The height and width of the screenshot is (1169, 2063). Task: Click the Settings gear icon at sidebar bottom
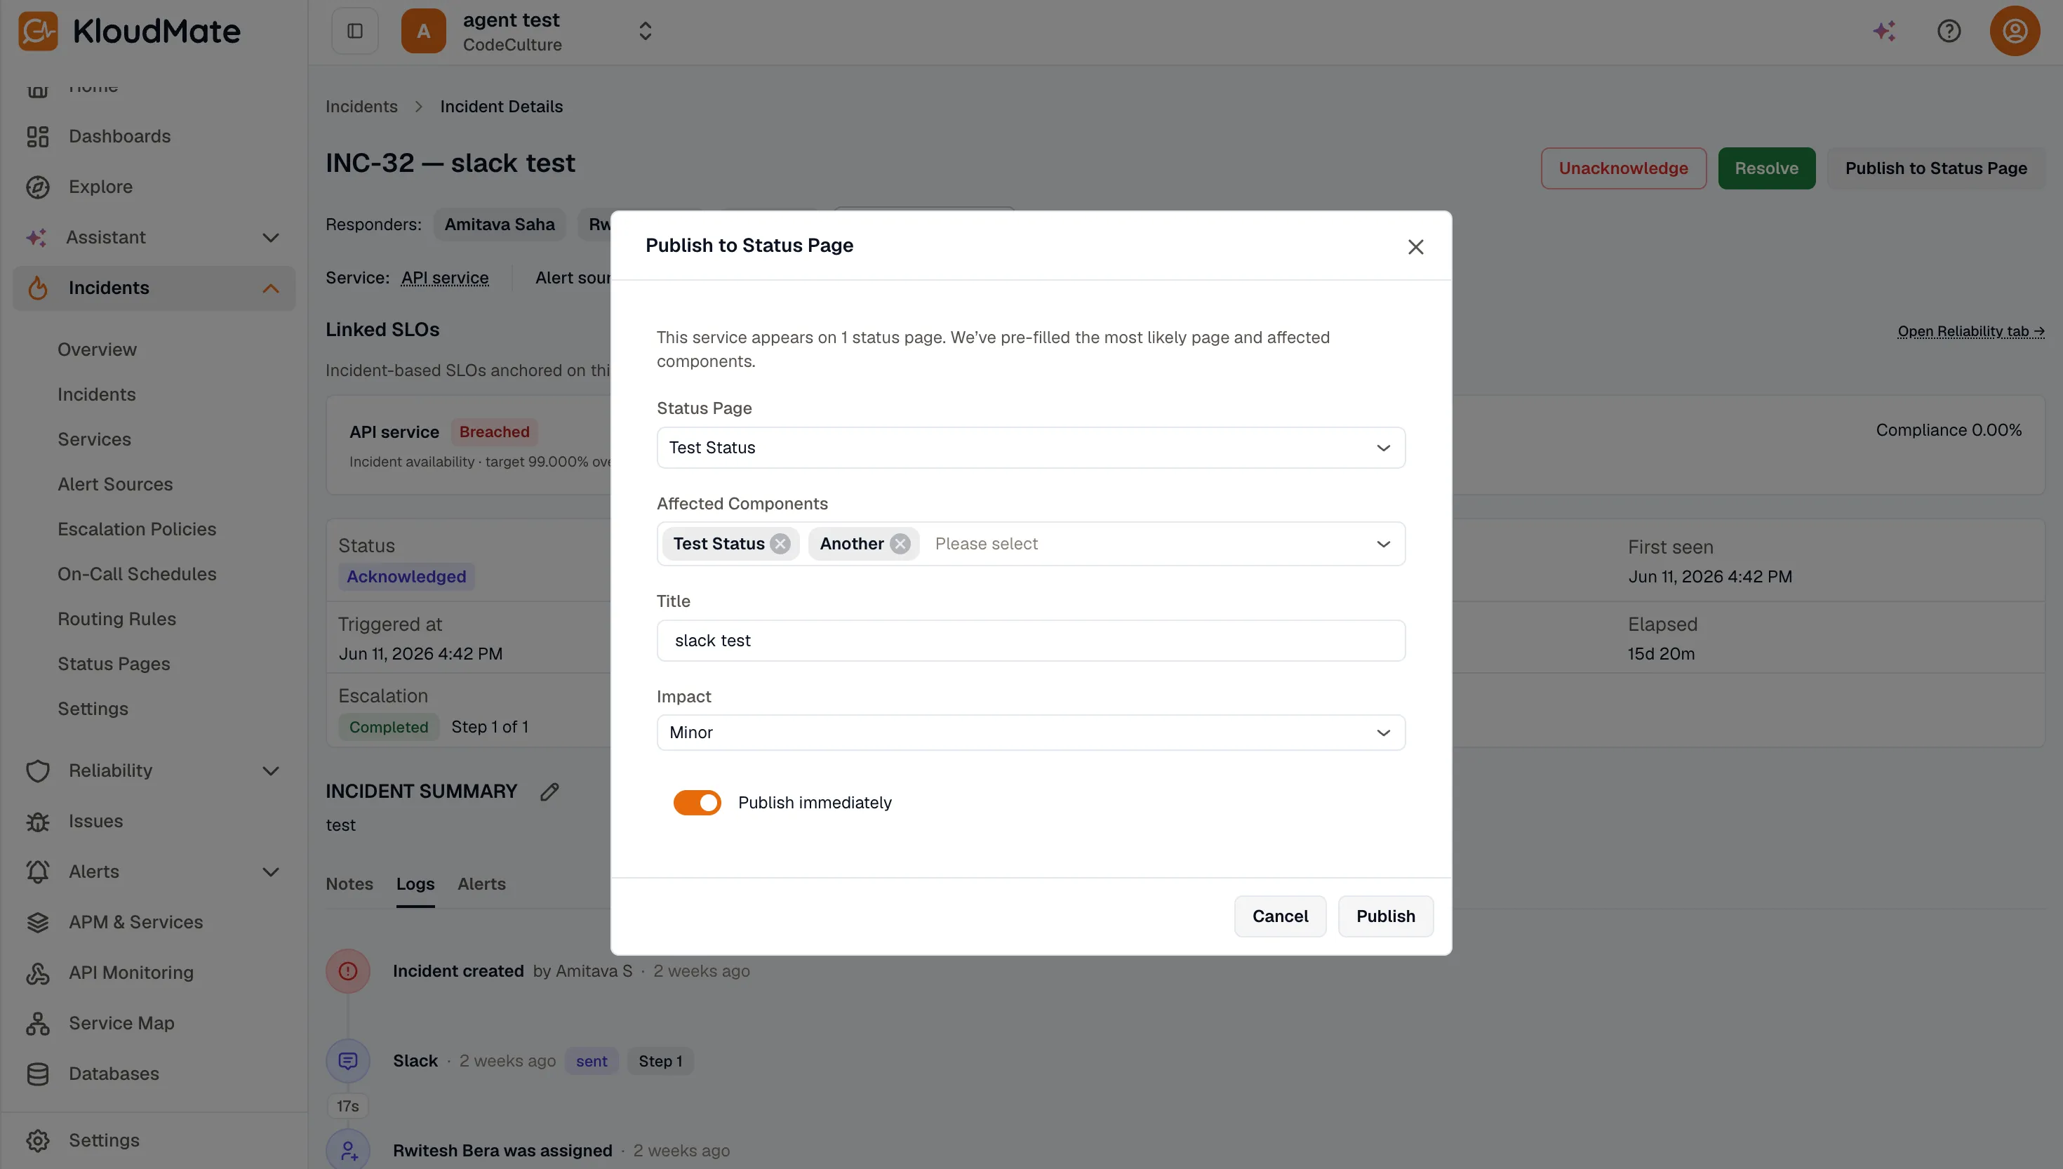(x=38, y=1141)
